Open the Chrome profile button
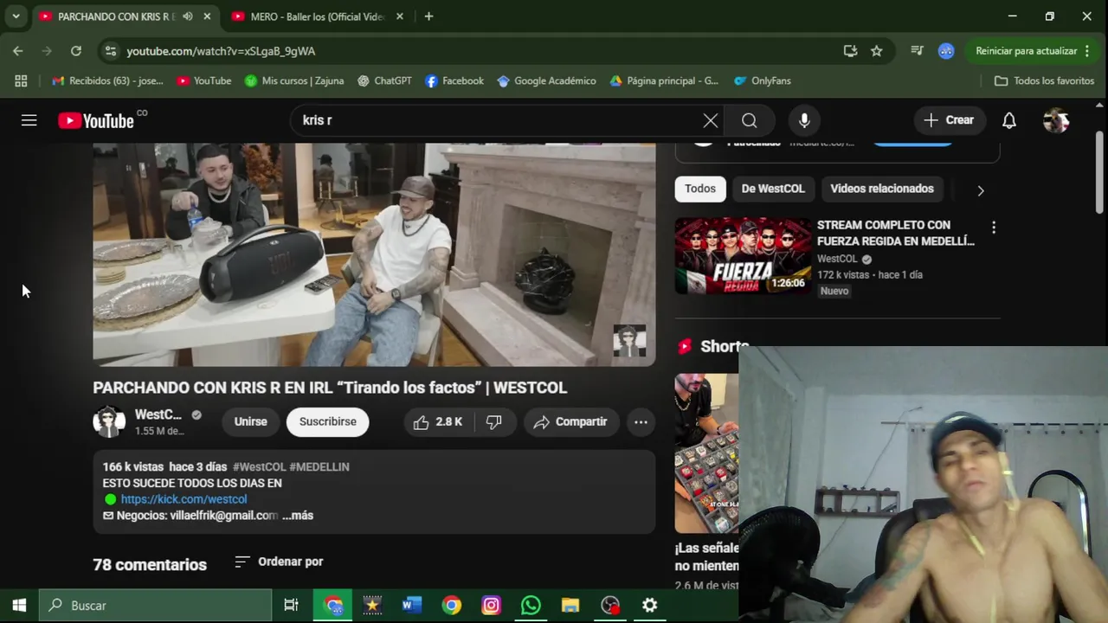This screenshot has width=1108, height=623. point(946,51)
